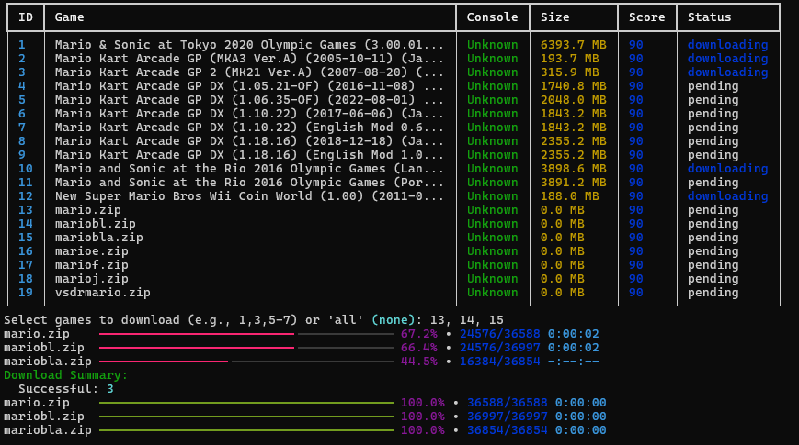Click the Download Summary heading
Image resolution: width=799 pixels, height=445 pixels.
coord(65,375)
